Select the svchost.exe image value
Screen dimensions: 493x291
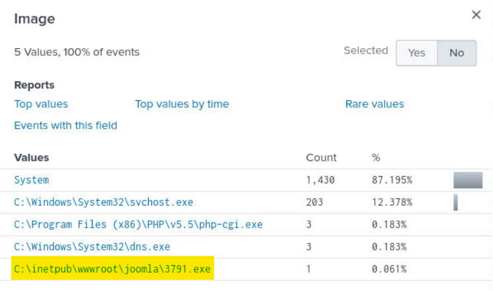click(104, 202)
